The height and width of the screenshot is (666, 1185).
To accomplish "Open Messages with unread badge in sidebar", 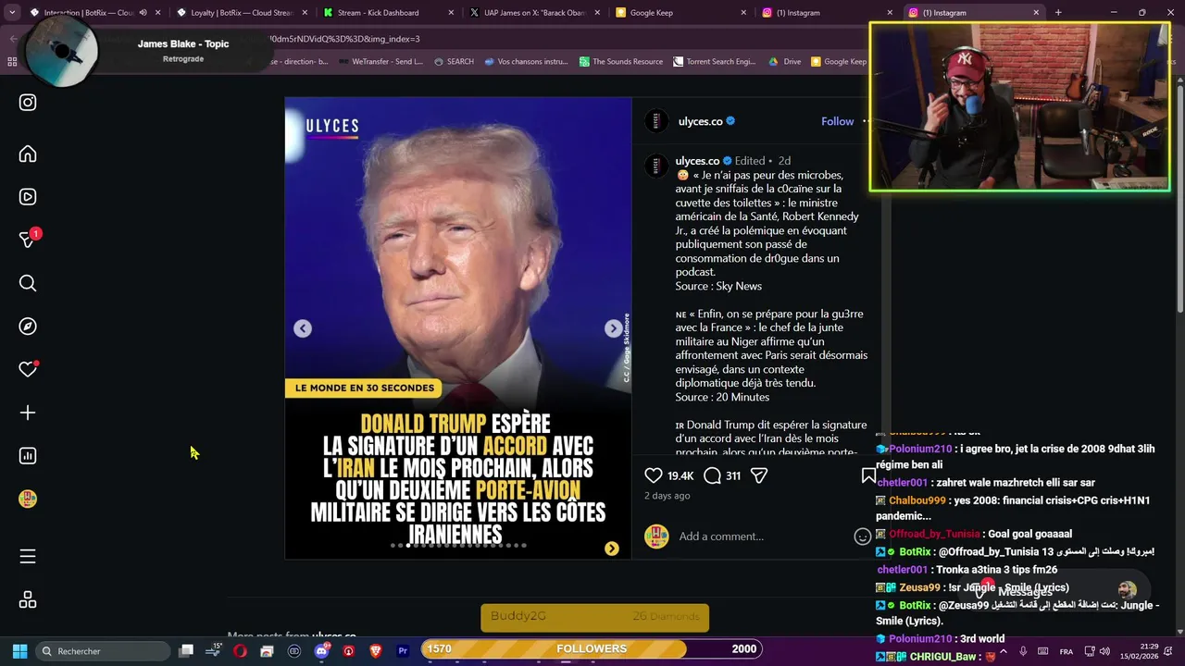I will pos(29,239).
